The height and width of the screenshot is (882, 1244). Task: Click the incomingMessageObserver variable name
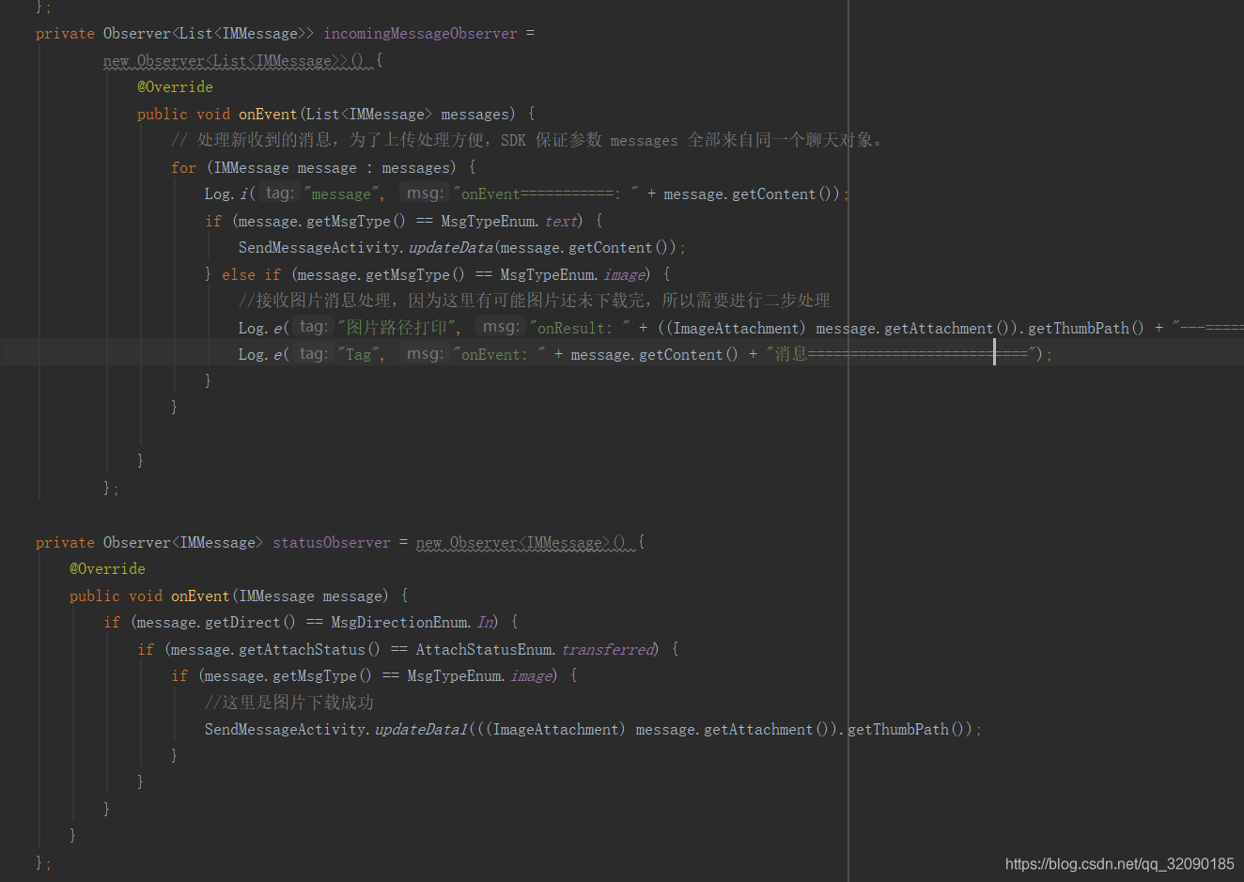(420, 34)
